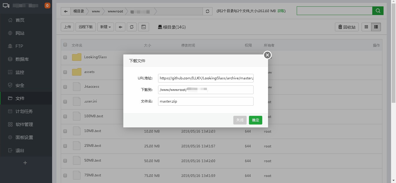
Task: Open the 回收站 recycle bin
Action: [x=347, y=27]
